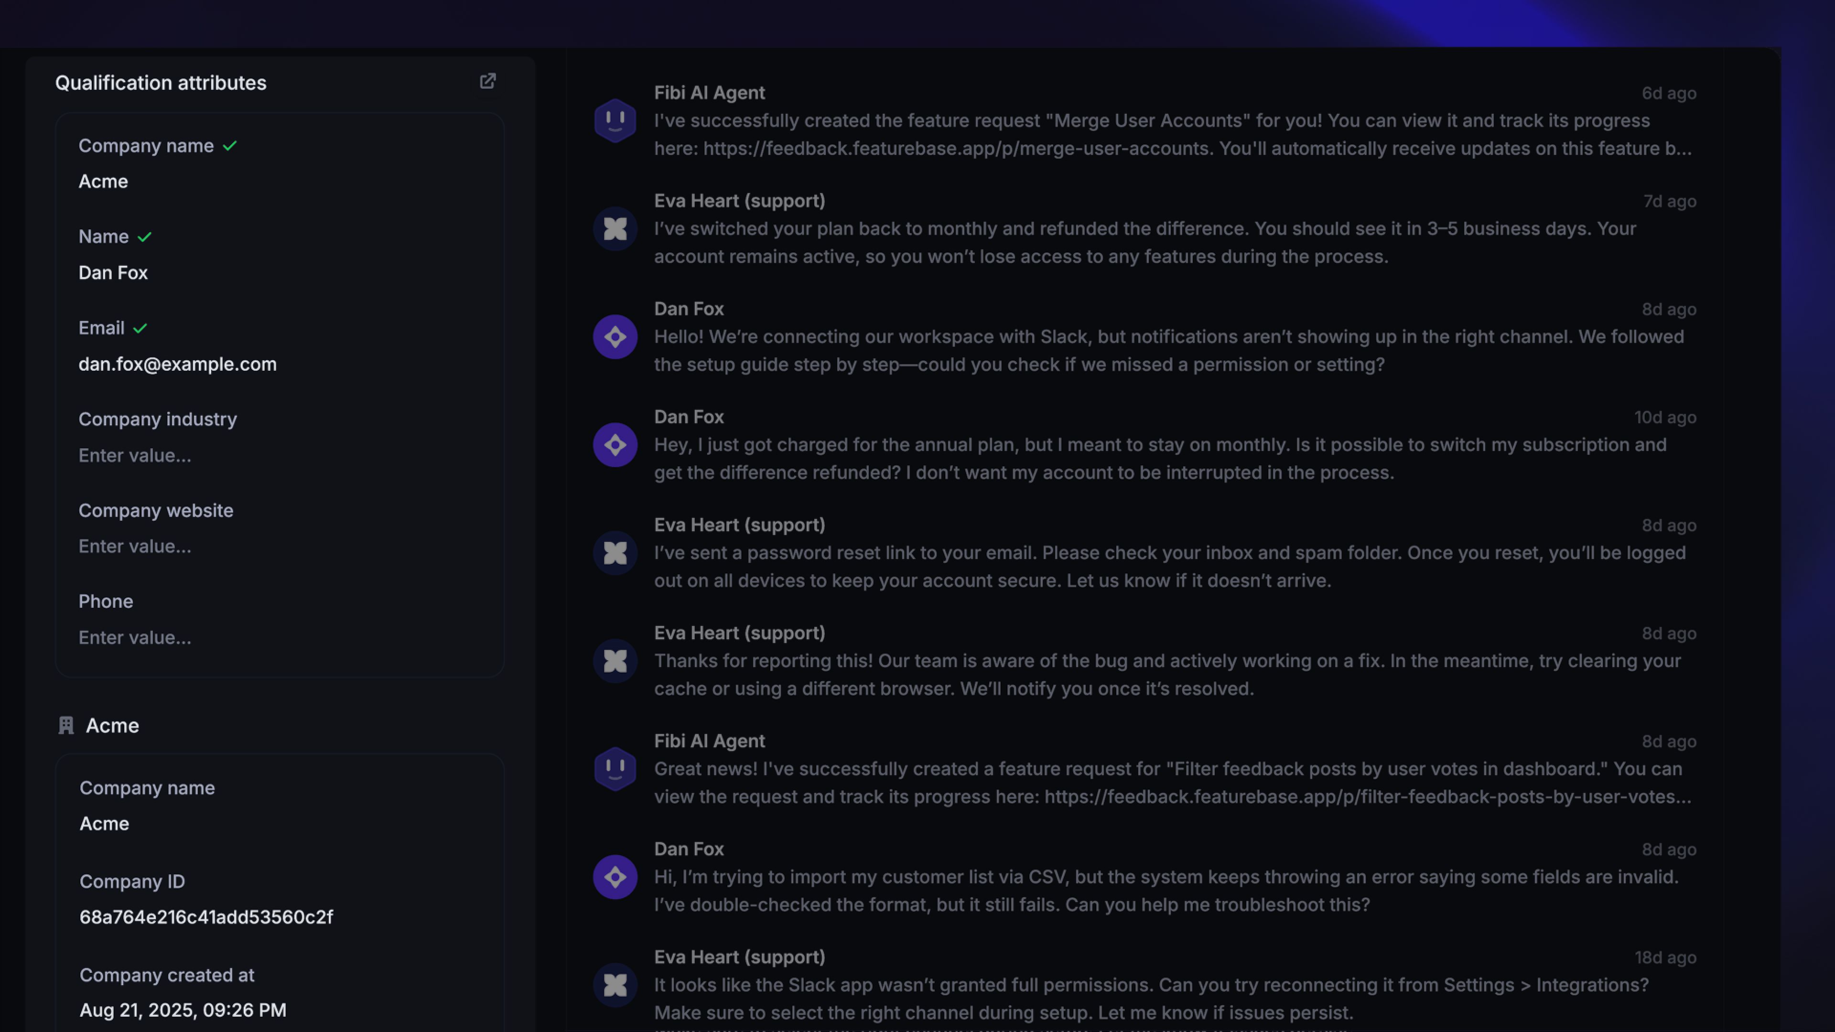Click Fibi AI Agent avatar on Merge User Accounts message
The height and width of the screenshot is (1032, 1835).
[x=615, y=120]
